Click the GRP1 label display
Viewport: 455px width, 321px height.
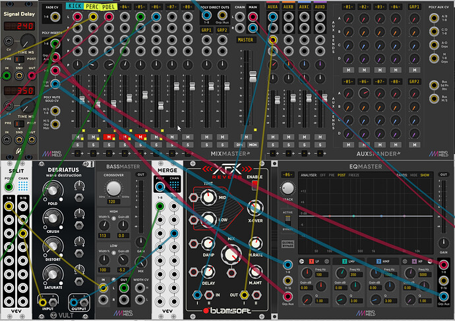[x=206, y=30]
